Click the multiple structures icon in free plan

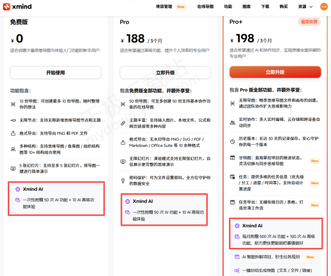13,148
